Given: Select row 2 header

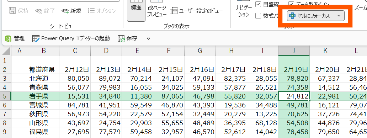Looking at the screenshot, I should click(5, 69).
